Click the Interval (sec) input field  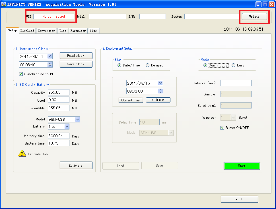click(236, 83)
